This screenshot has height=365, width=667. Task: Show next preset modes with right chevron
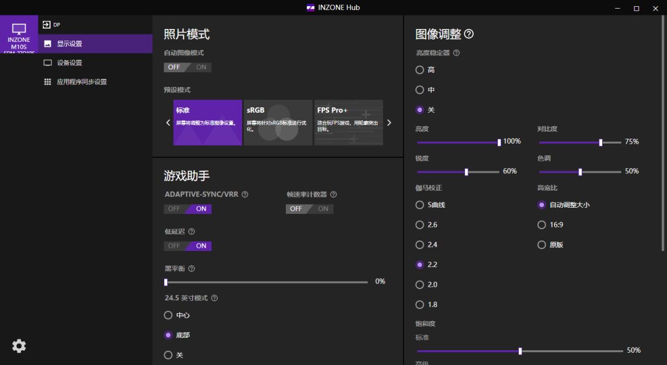point(389,123)
